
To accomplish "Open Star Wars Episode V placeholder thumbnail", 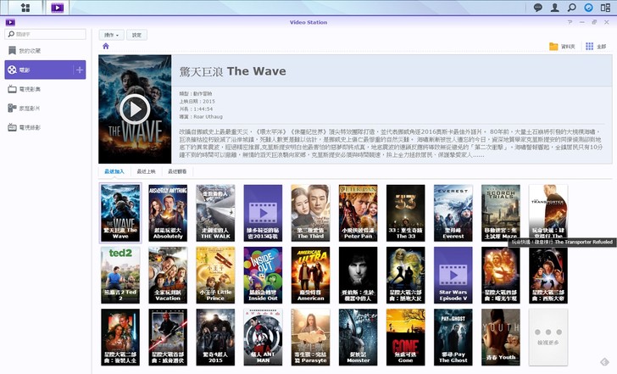I will coord(453,275).
